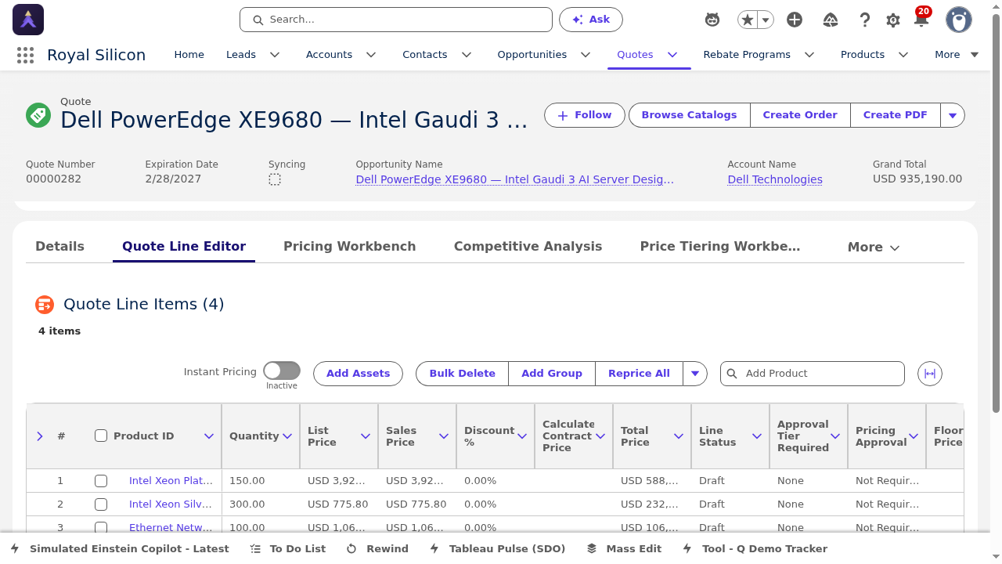Select the Ethernet Netw… row checkbox
The width and height of the screenshot is (1002, 564).
tap(101, 527)
